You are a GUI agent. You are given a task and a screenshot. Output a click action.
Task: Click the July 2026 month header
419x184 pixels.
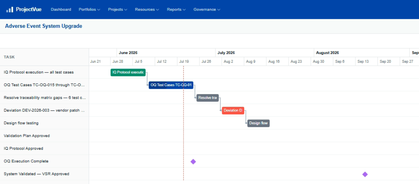pyautogui.click(x=265, y=53)
